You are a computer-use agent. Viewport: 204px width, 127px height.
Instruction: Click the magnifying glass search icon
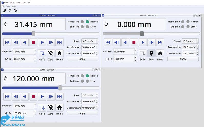click(x=10, y=11)
